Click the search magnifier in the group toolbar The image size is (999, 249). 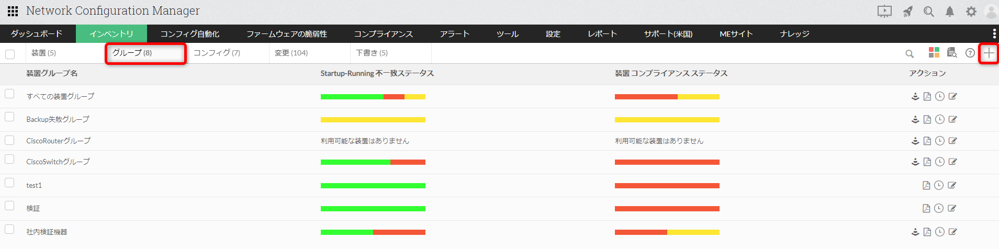pyautogui.click(x=910, y=53)
